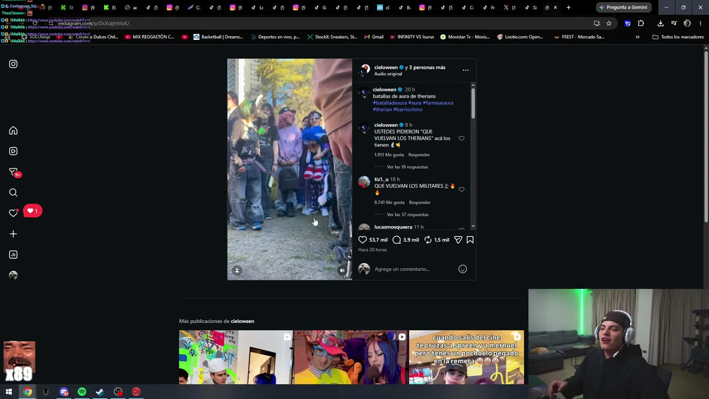
Task: Open the Basketball | Dreamz bookmark
Action: coord(218,37)
